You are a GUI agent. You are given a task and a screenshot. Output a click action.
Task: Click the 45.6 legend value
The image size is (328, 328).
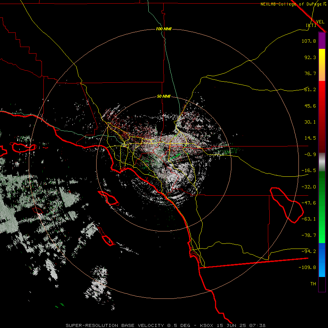point(310,106)
